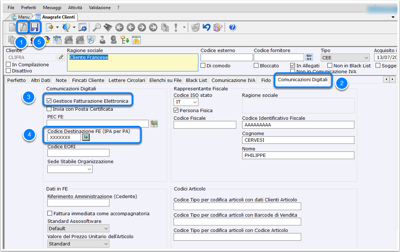Enable Invia con Posta Certificata

[x=49, y=109]
